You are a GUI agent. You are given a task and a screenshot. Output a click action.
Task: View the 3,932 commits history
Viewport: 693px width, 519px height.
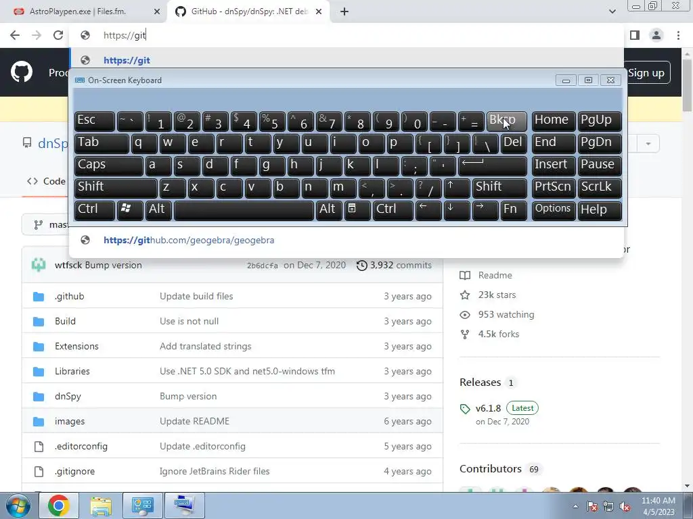(x=394, y=265)
